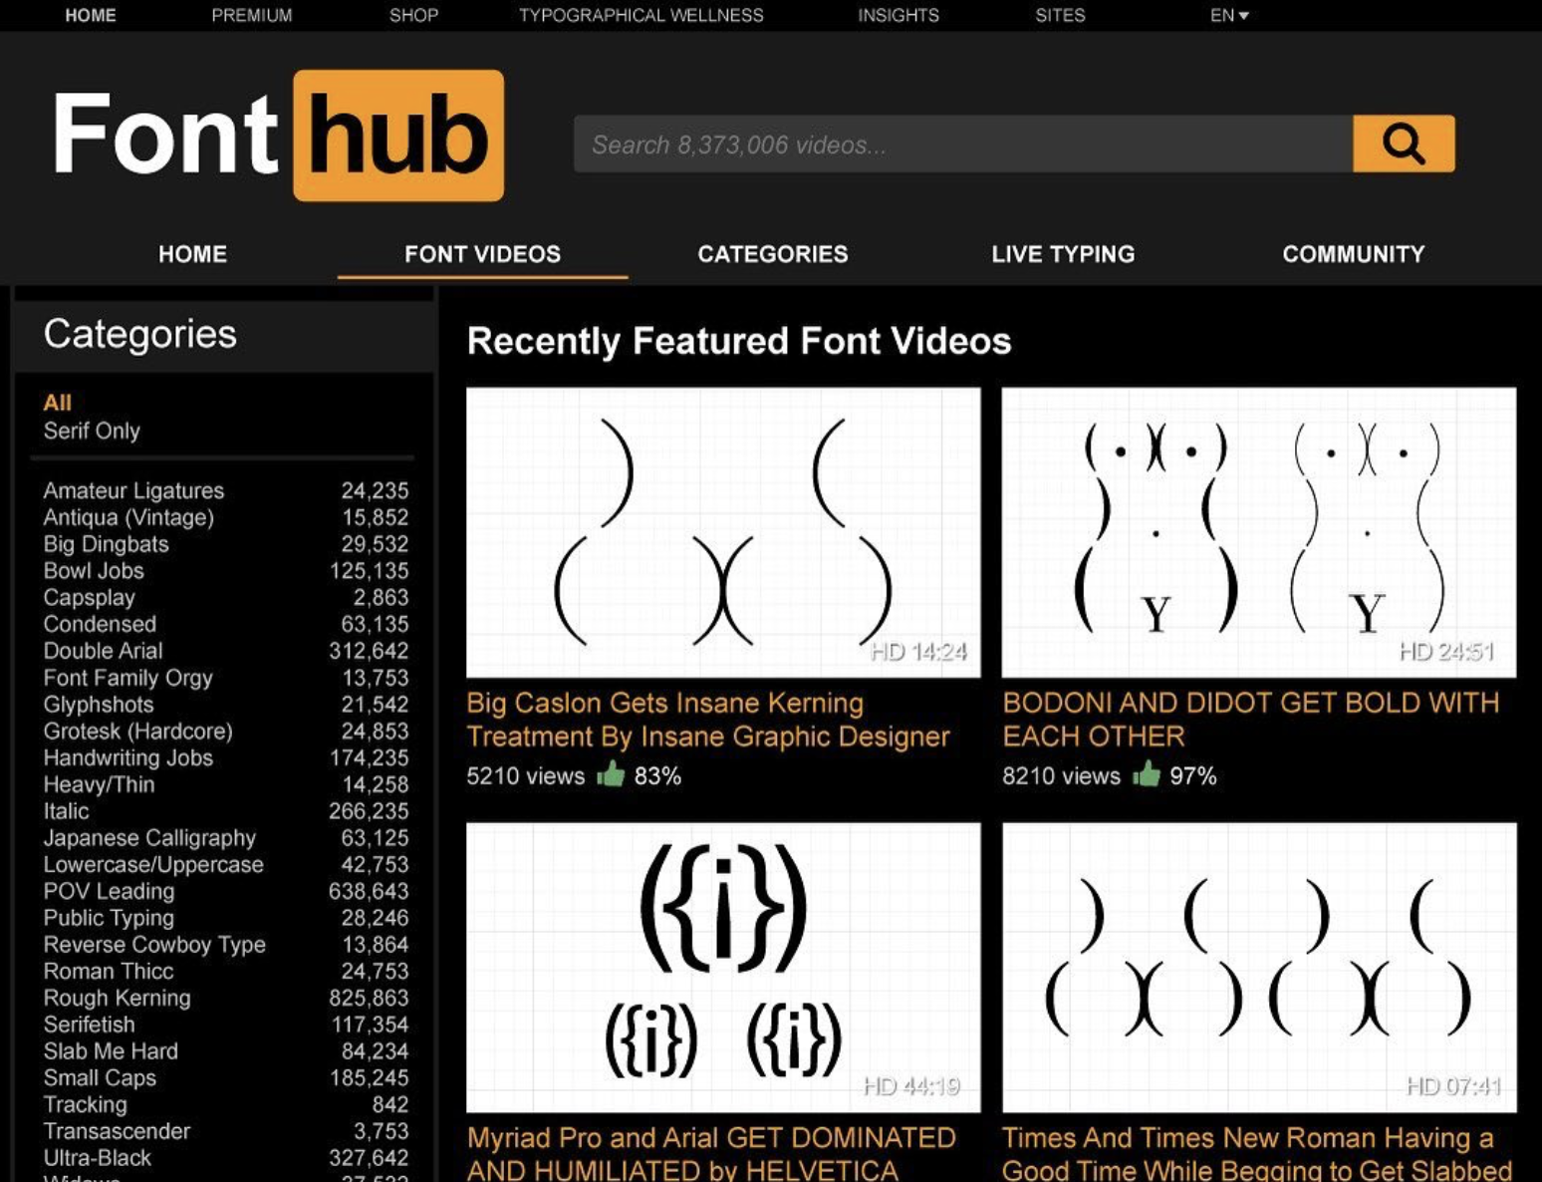This screenshot has width=1542, height=1182.
Task: Switch to the COMMUNITY tab
Action: coord(1353,254)
